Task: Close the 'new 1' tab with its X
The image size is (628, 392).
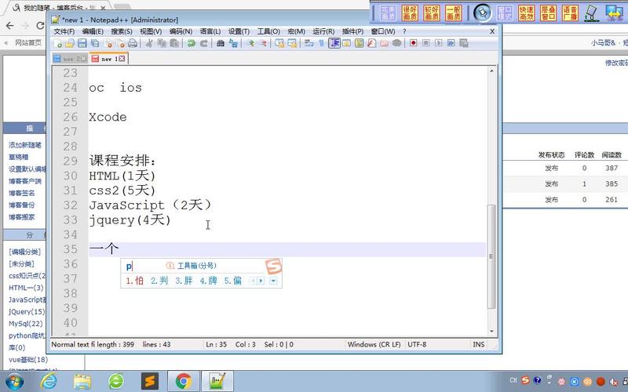Action: pyautogui.click(x=122, y=59)
